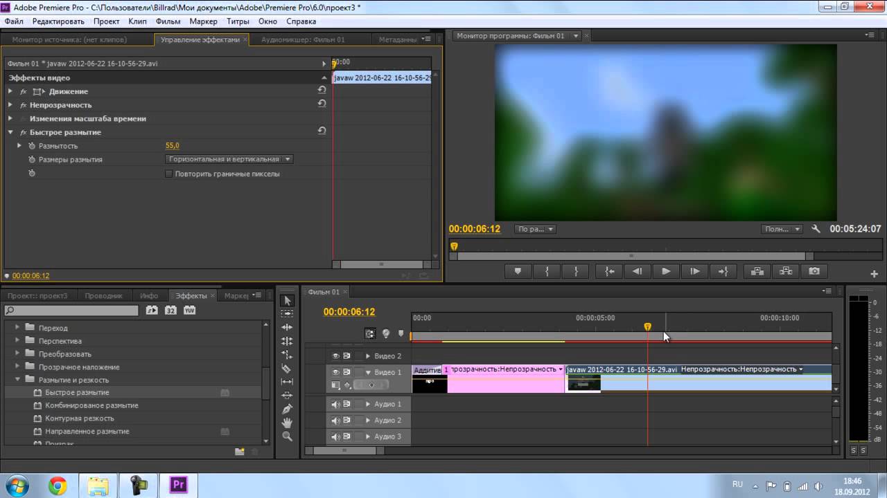This screenshot has width=887, height=498.
Task: Click the Lift button in program monitor
Action: click(x=756, y=271)
